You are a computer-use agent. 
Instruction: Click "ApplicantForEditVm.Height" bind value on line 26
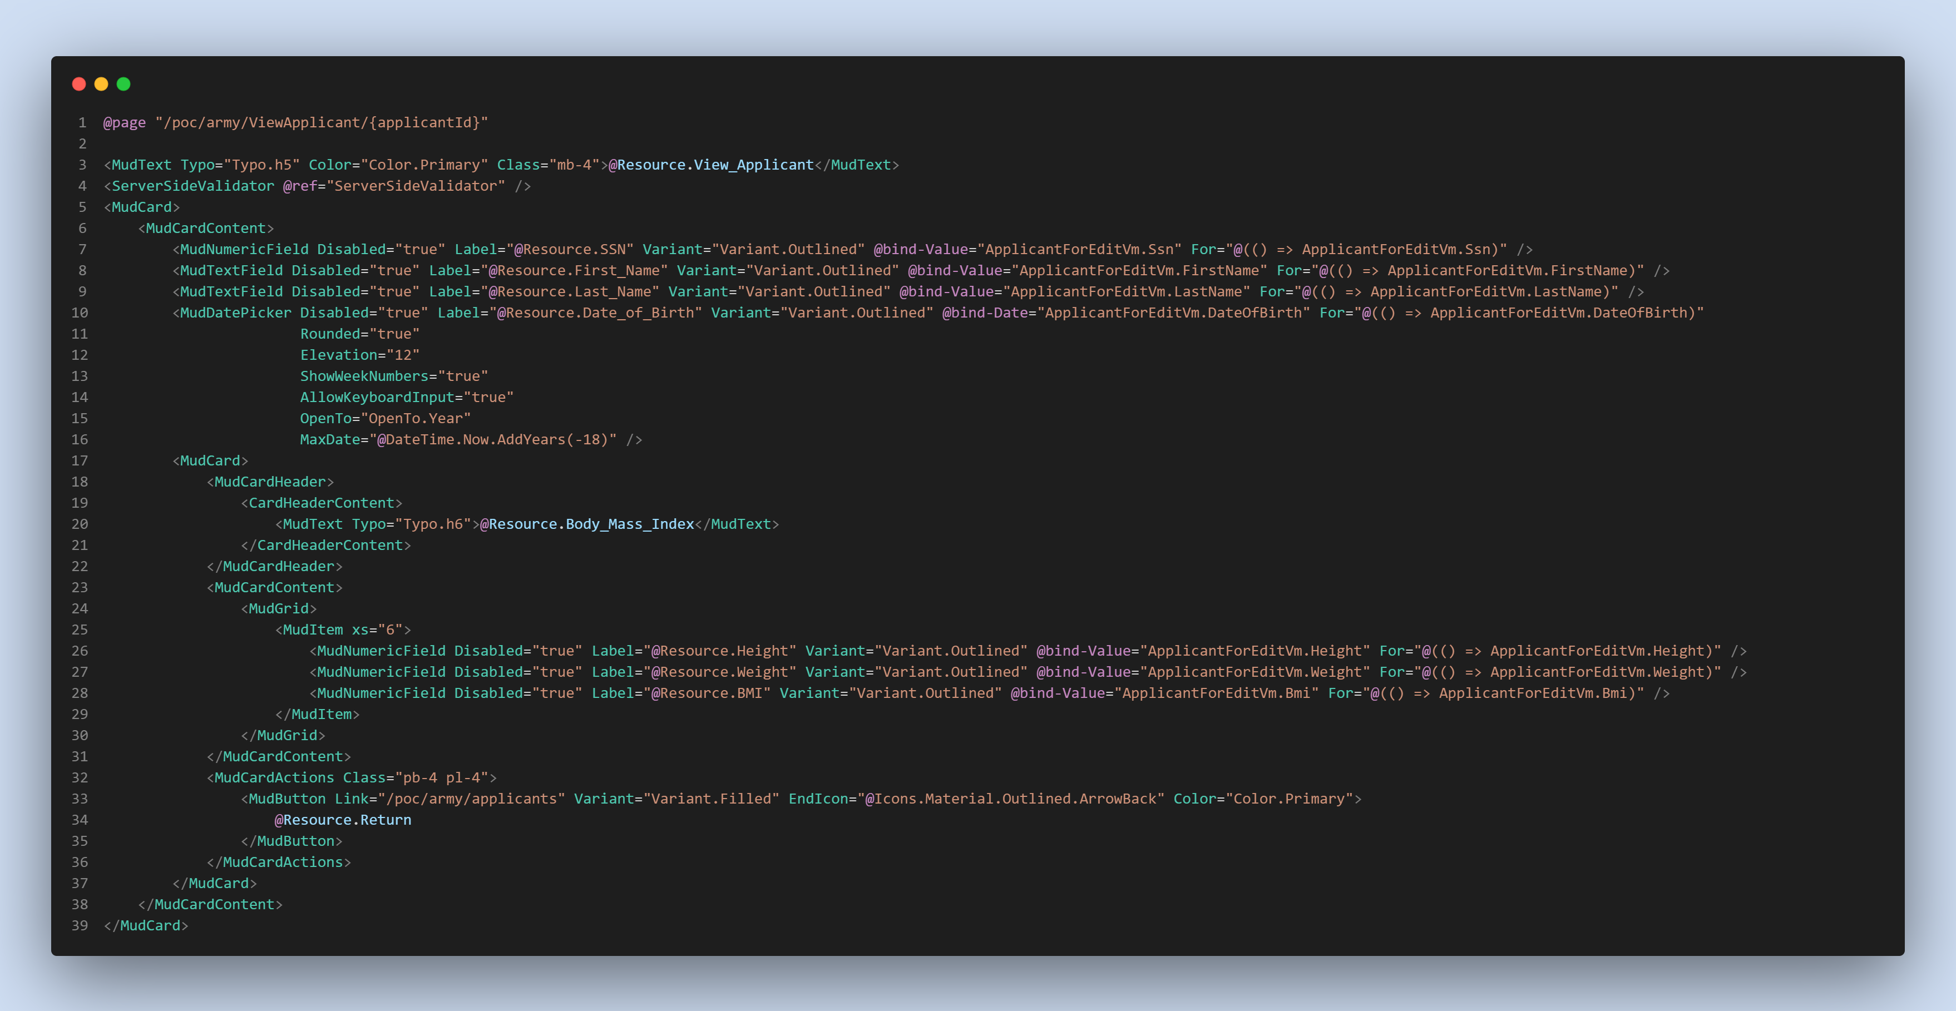pyautogui.click(x=1255, y=651)
